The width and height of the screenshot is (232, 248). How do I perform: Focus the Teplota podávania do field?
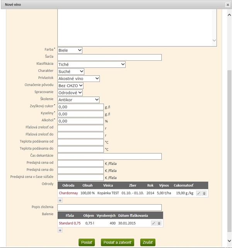(x=80, y=149)
